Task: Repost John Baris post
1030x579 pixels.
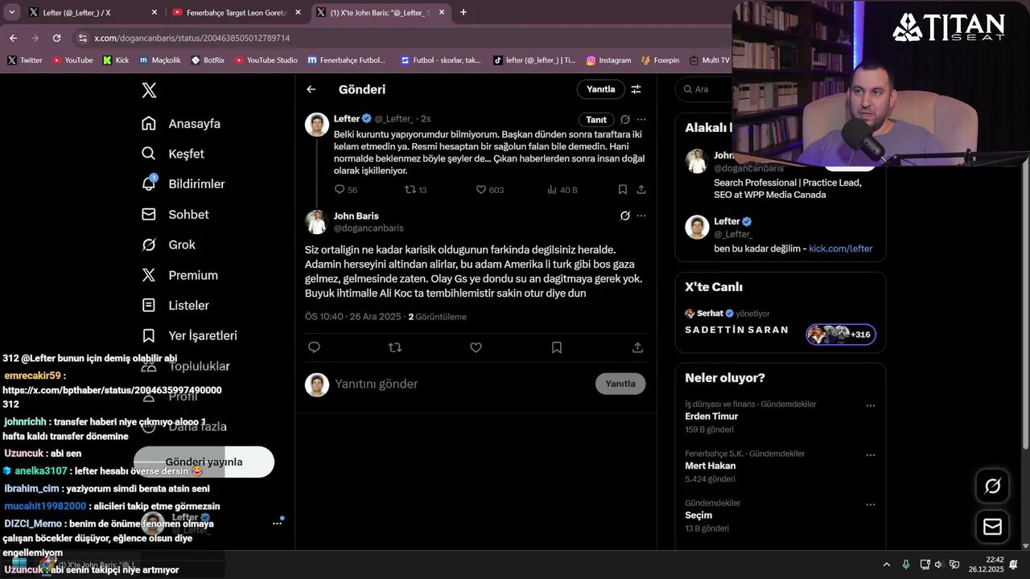Action: 395,347
